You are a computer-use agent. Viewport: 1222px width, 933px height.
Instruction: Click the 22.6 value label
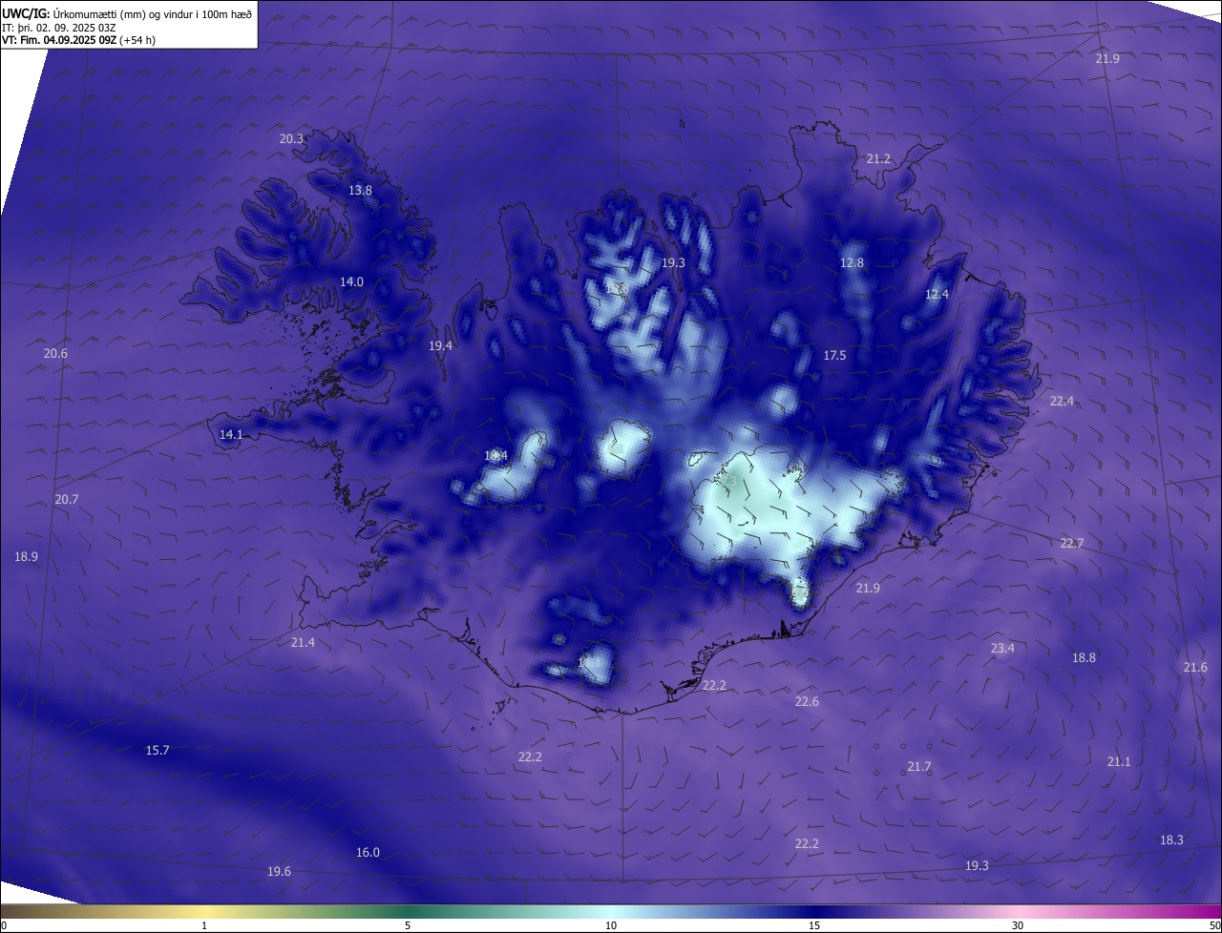tap(807, 702)
